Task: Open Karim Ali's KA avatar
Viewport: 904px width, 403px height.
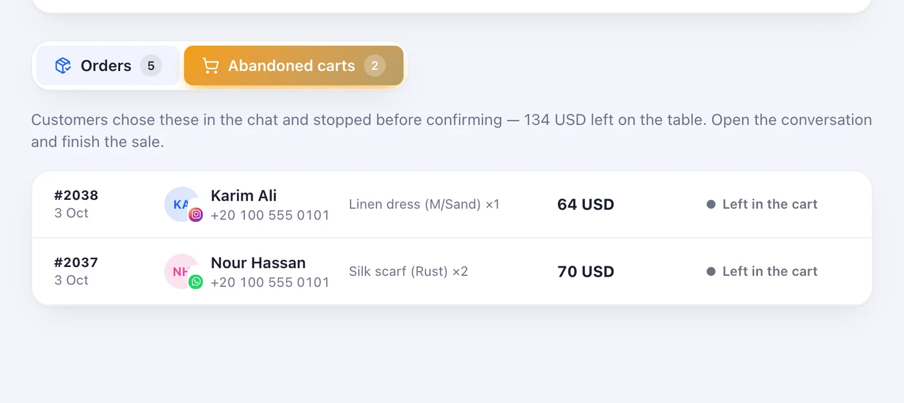Action: point(181,204)
